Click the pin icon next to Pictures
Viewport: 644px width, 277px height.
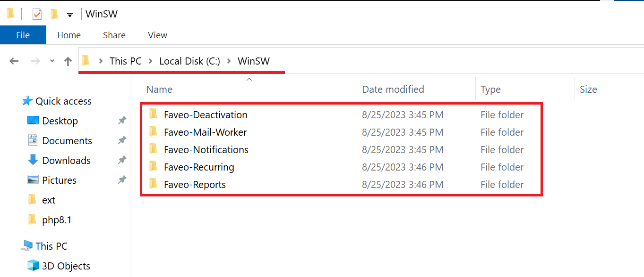(x=122, y=180)
